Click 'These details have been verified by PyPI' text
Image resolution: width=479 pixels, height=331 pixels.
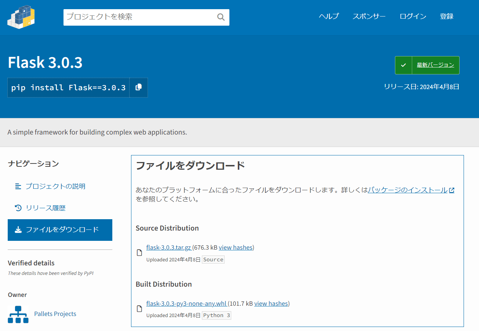(51, 273)
